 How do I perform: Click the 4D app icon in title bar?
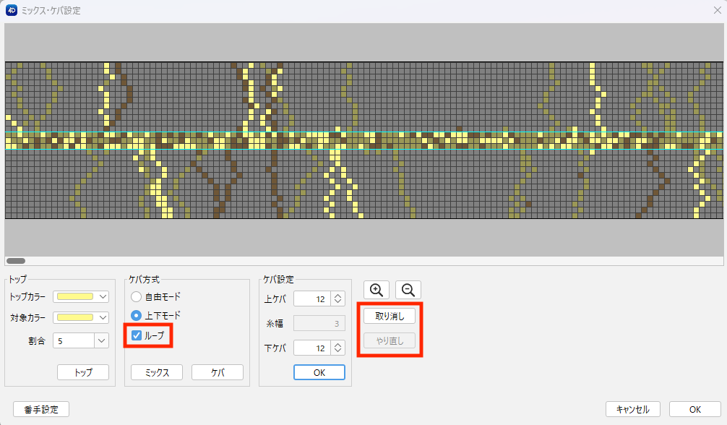(11, 10)
